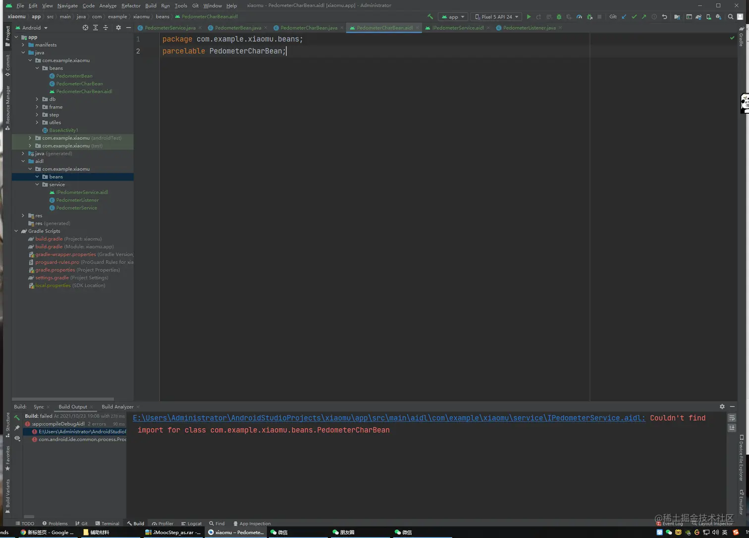This screenshot has height=538, width=749.
Task: Open Build panel settings gear
Action: pyautogui.click(x=722, y=406)
